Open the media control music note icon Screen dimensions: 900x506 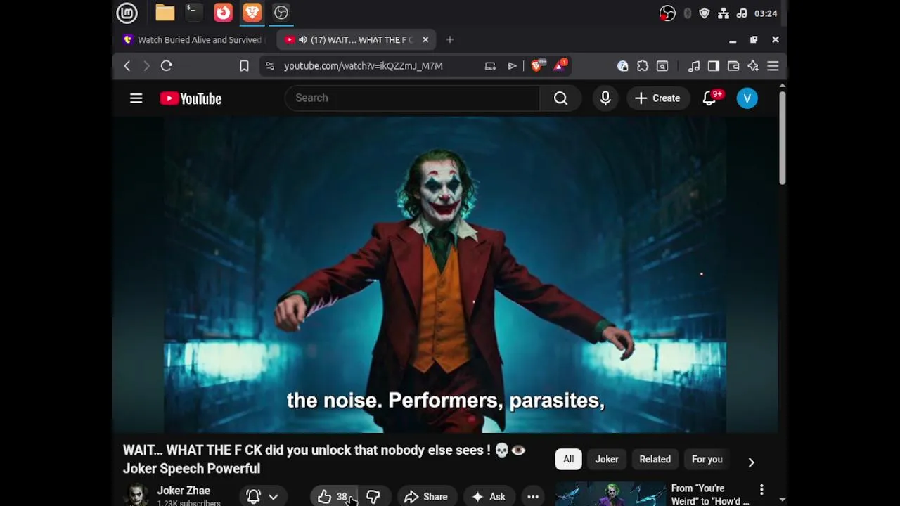point(694,65)
